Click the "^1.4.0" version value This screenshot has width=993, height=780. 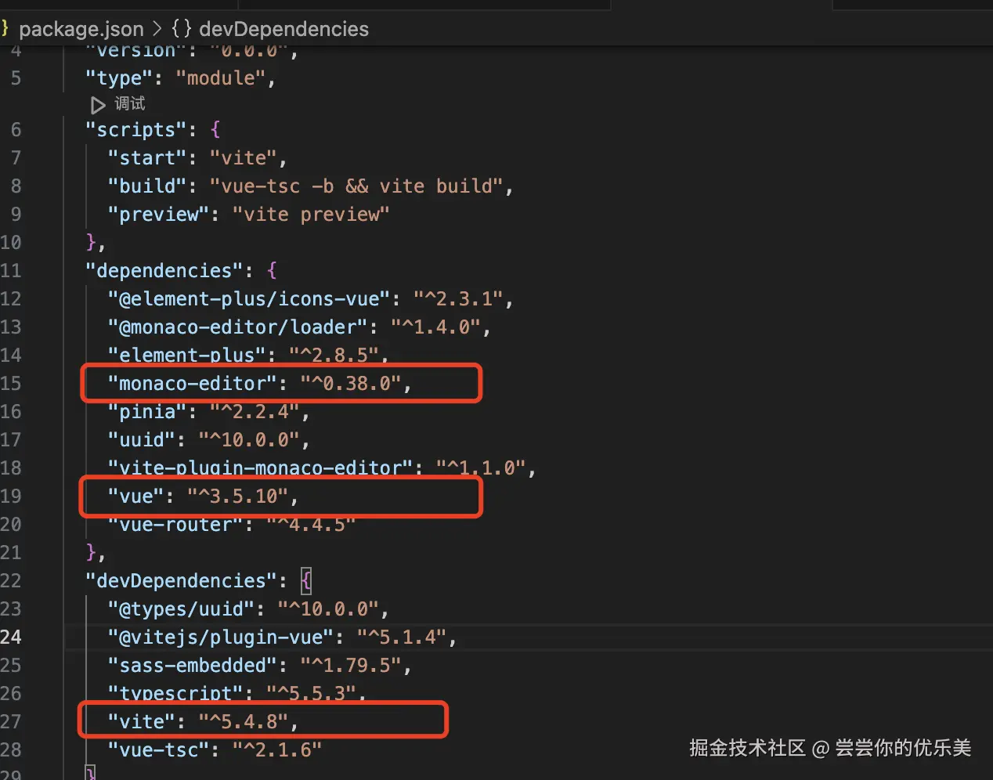pos(435,327)
